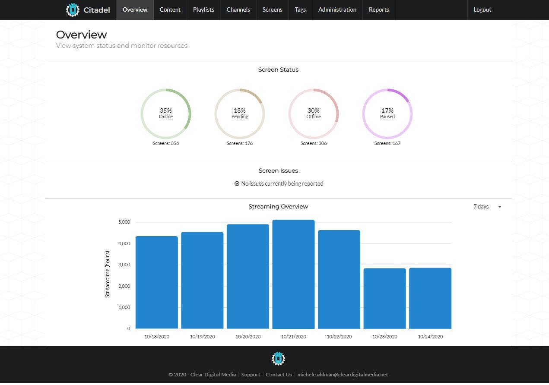Select the Pending screens donut chart
The image size is (549, 385).
point(239,114)
